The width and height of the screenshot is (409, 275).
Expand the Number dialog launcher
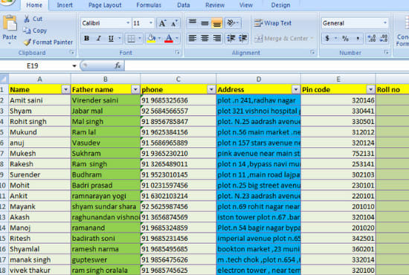[386, 52]
